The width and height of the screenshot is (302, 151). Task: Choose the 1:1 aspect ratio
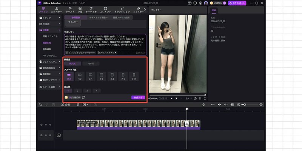point(101,77)
